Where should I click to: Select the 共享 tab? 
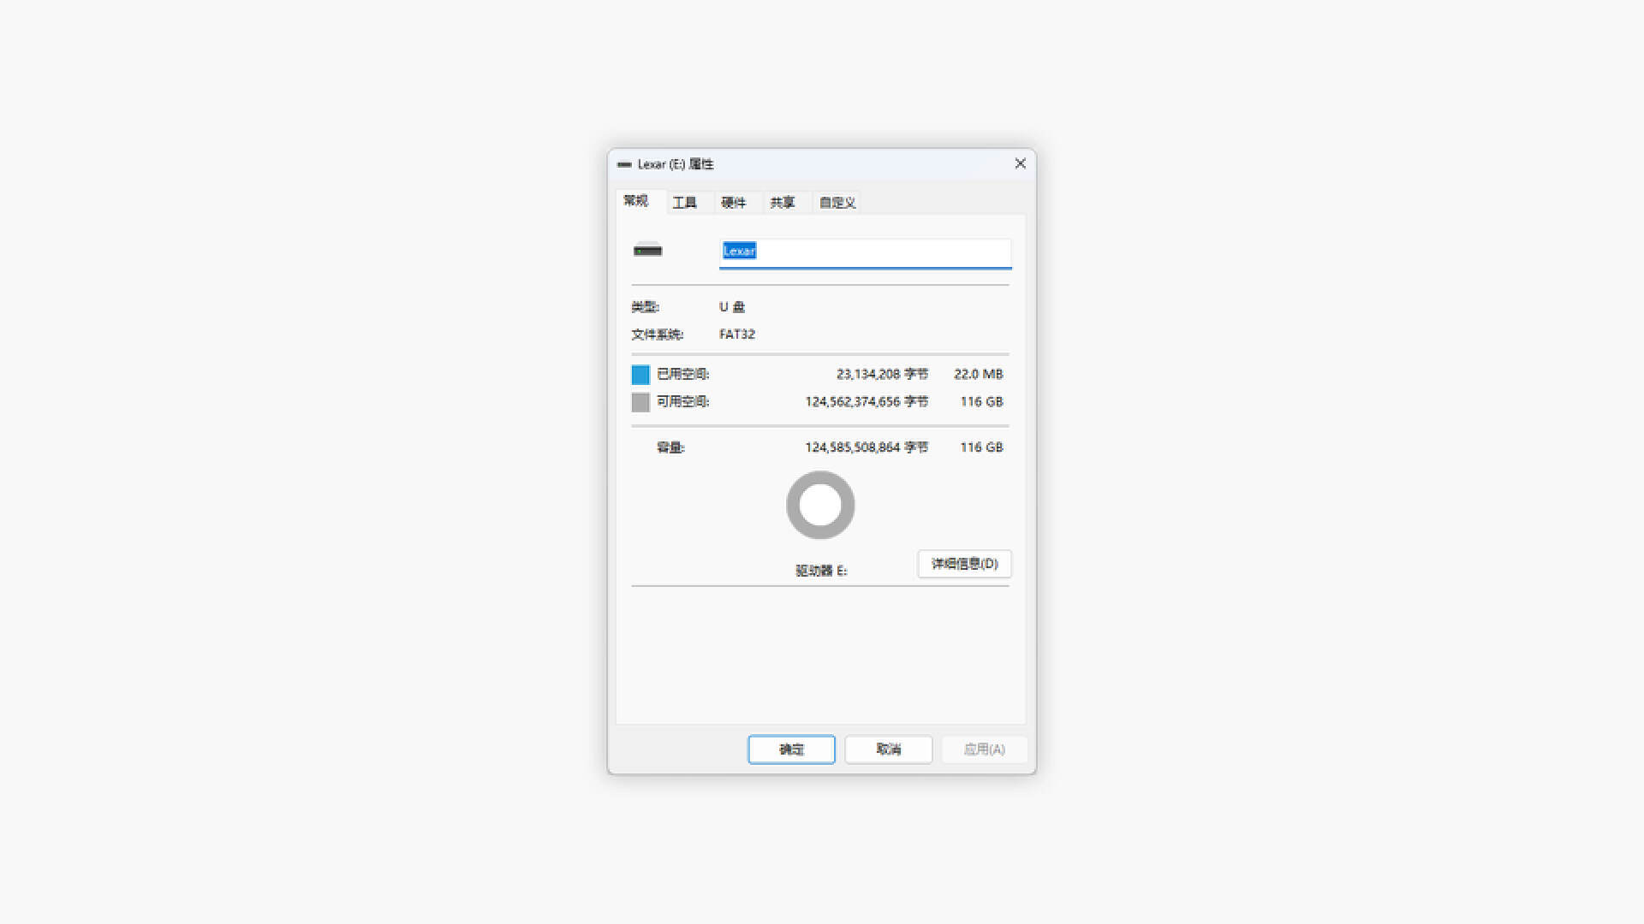click(784, 202)
